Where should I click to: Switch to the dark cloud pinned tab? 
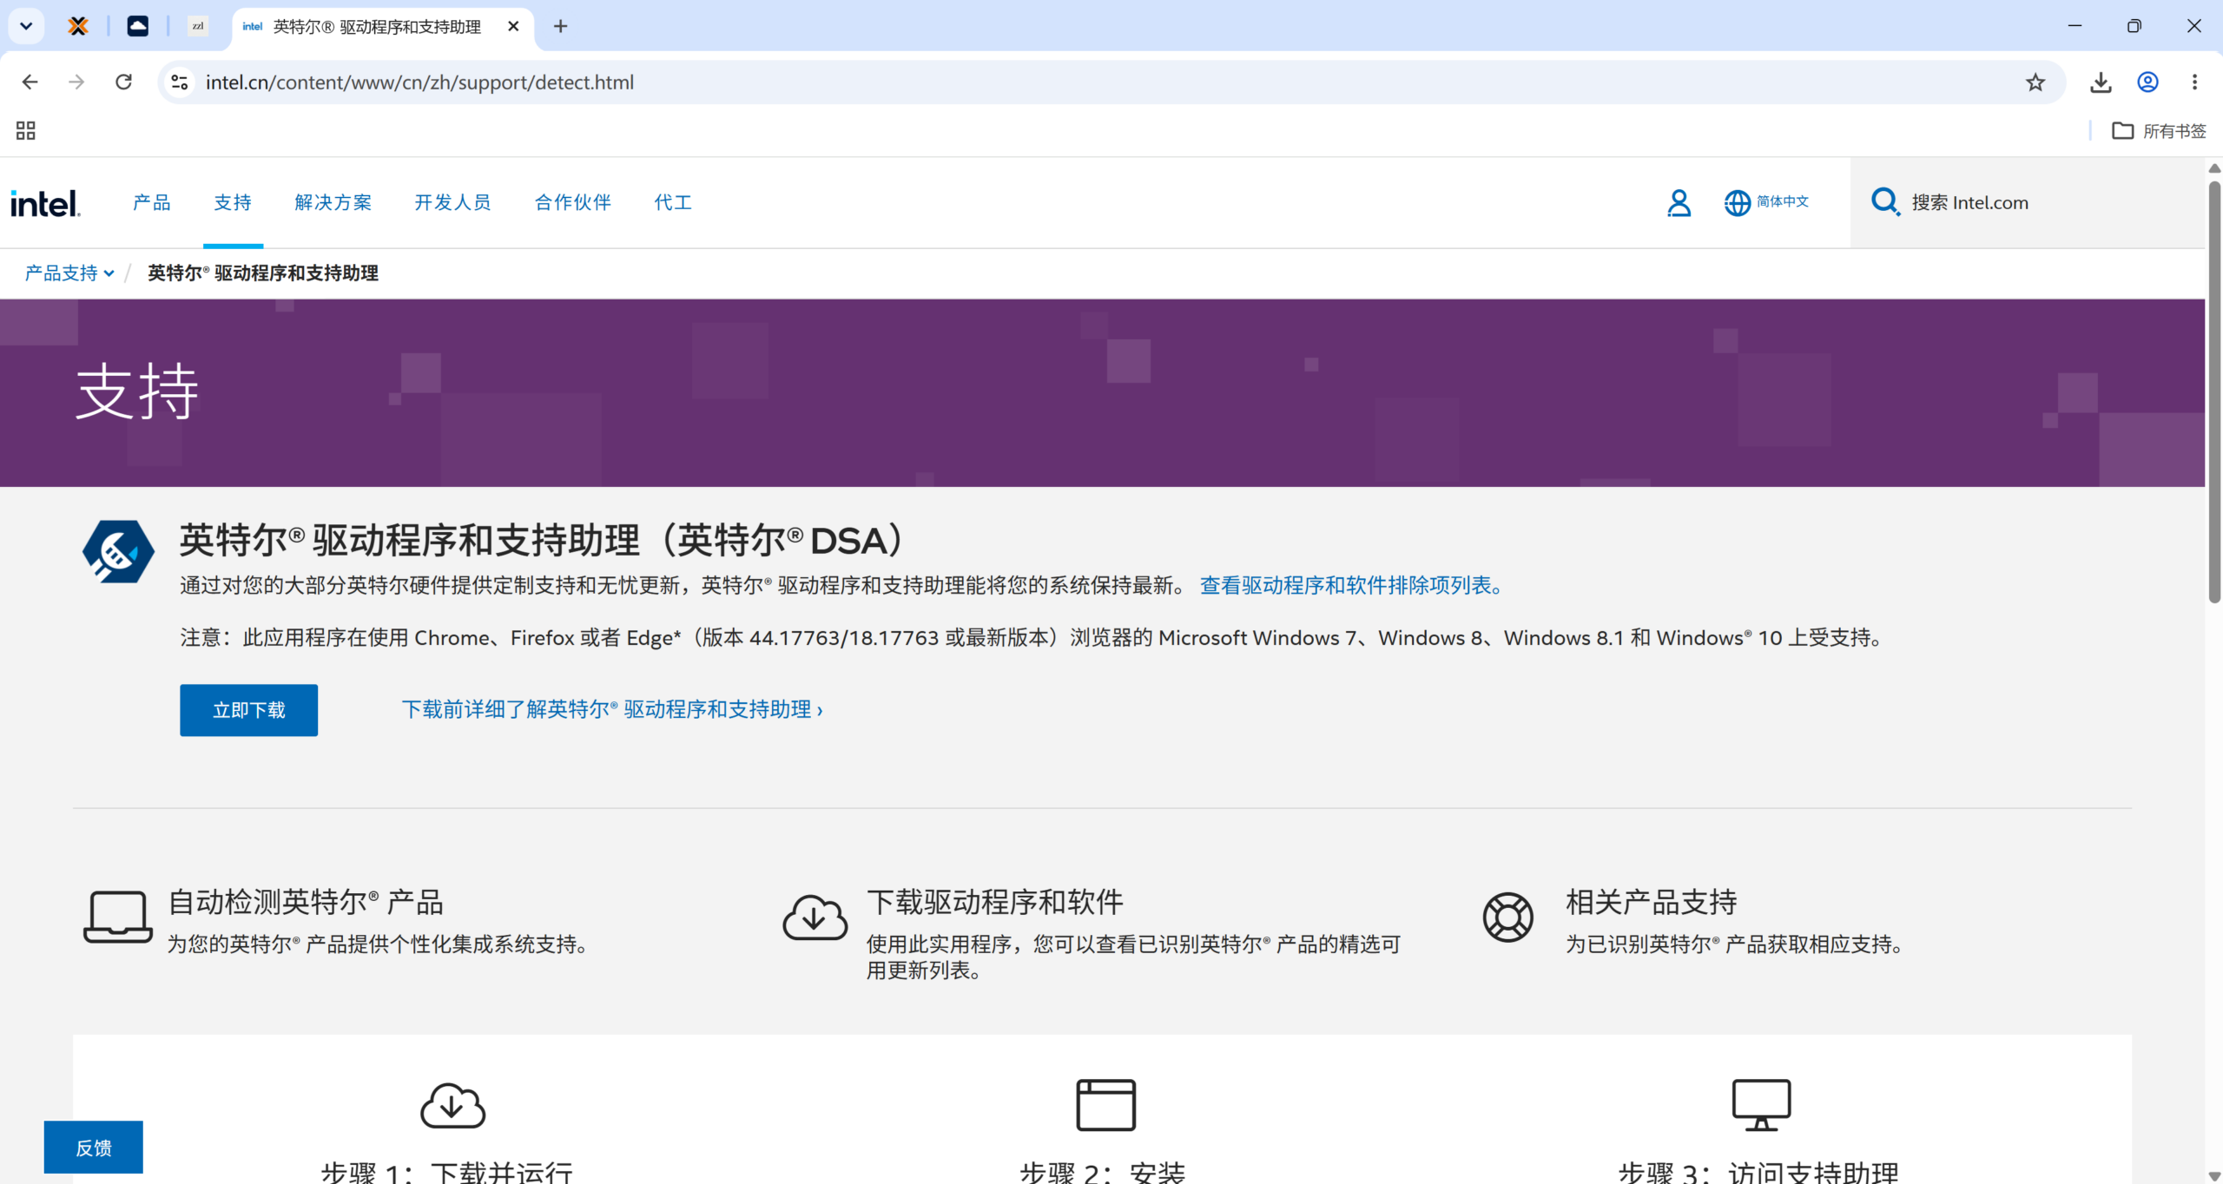[137, 26]
